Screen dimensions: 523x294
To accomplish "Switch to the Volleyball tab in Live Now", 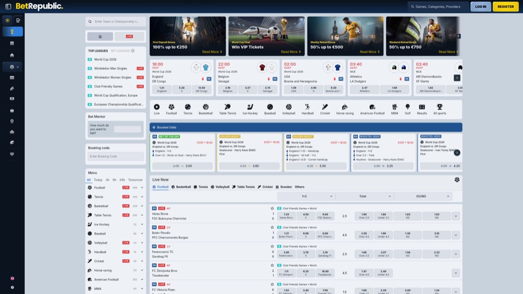I will coord(220,187).
